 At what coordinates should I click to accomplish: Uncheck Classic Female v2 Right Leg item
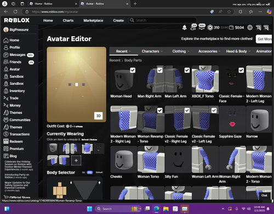[x=187, y=111]
